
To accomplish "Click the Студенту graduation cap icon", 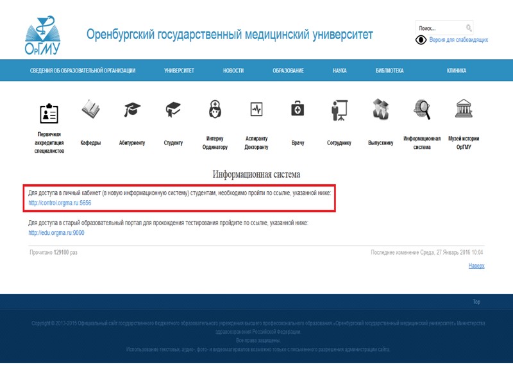I will [x=173, y=109].
